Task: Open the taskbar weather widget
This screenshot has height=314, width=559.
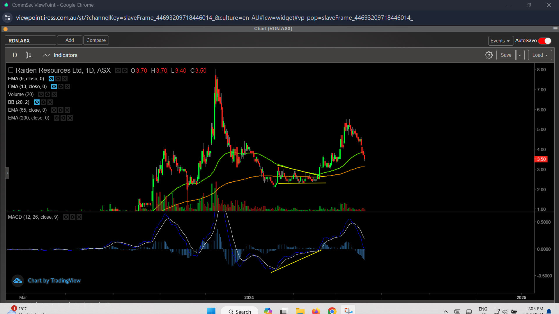Action: (x=26, y=310)
